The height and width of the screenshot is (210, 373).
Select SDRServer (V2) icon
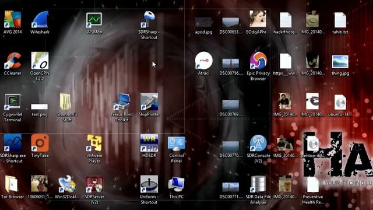coord(94,184)
